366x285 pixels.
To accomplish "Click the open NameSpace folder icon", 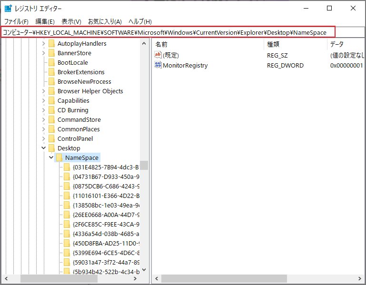I will point(59,158).
